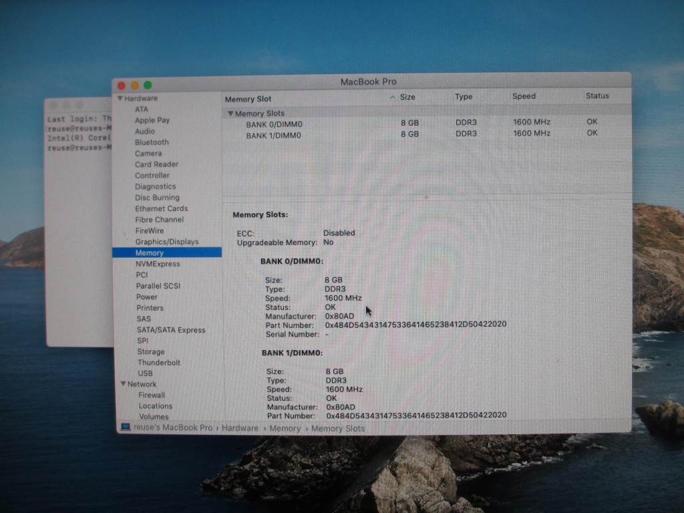The width and height of the screenshot is (684, 513).
Task: Click the Intel(R) Core line in Terminal
Action: 79,138
